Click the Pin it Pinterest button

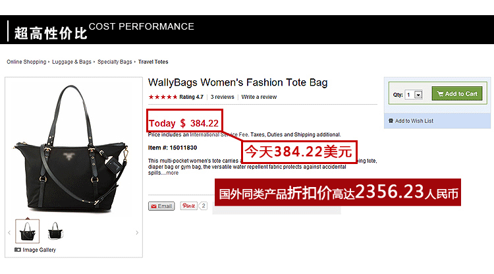pos(189,205)
